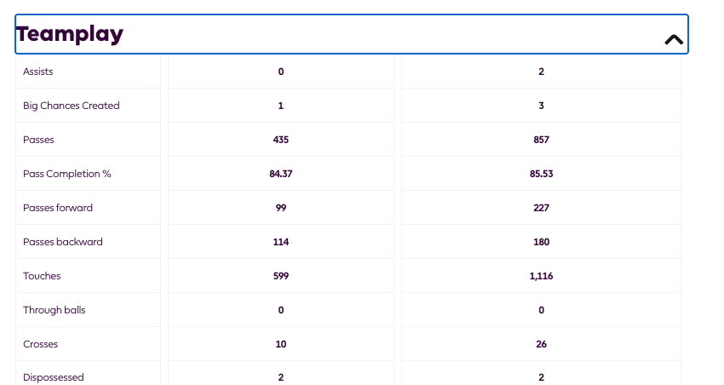Click the 26 crosses value

point(541,344)
